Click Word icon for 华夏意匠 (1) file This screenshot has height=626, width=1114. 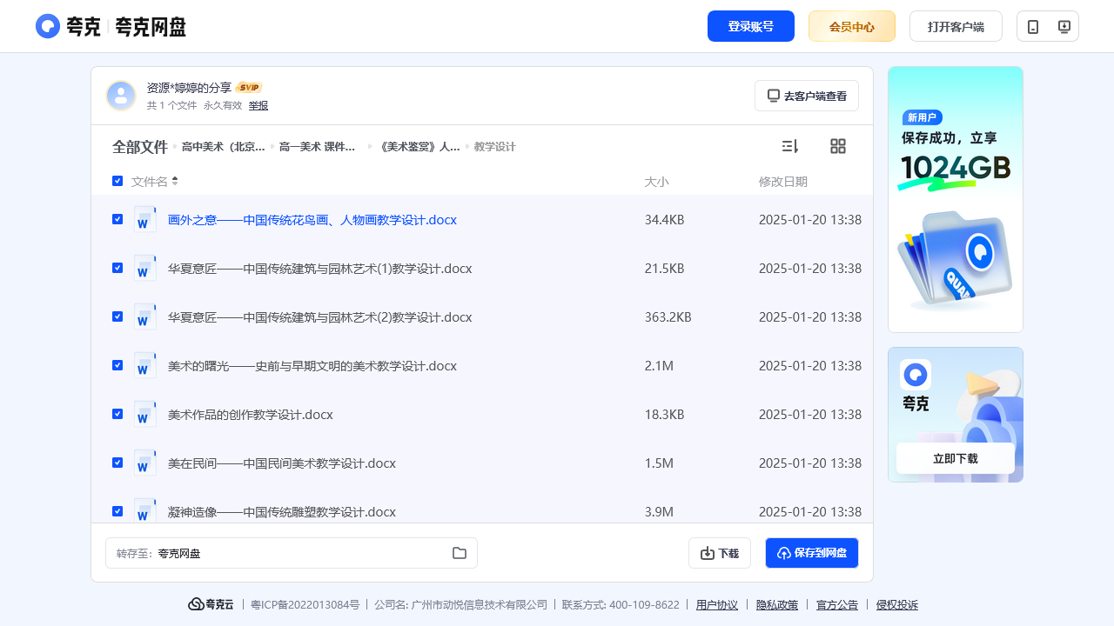tap(145, 268)
